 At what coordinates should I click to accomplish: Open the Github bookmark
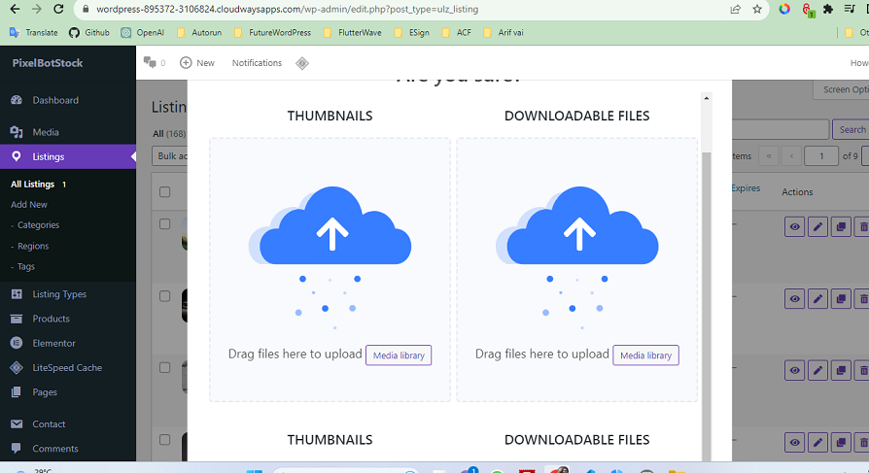pos(89,33)
